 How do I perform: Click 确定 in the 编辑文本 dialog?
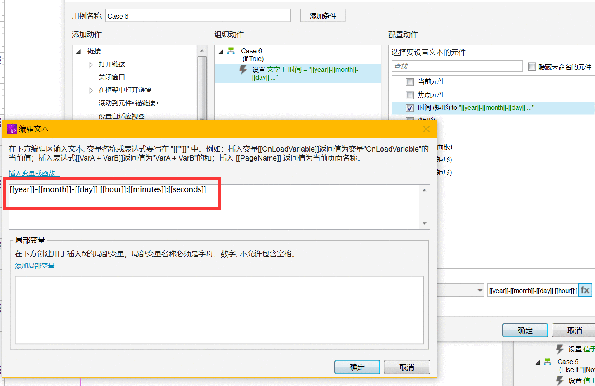click(x=357, y=367)
